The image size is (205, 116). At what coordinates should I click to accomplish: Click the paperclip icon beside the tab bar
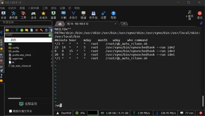201,23
